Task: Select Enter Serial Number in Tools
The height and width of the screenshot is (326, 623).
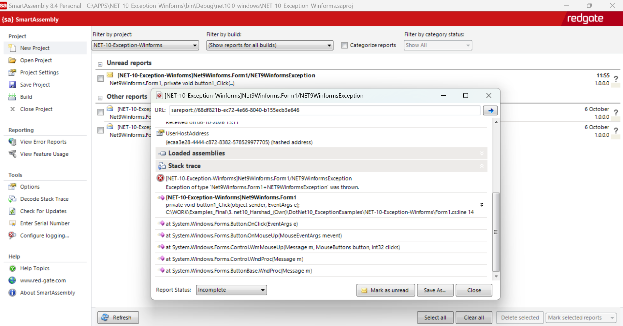Action: [45, 223]
